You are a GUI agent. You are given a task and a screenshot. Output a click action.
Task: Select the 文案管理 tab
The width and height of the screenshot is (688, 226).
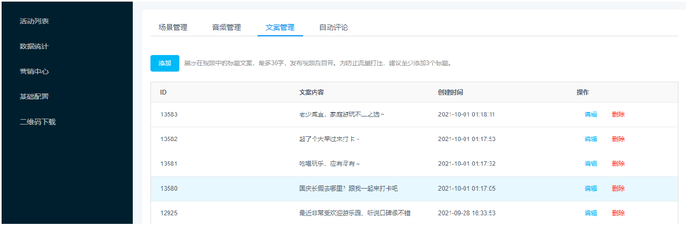[x=280, y=27]
